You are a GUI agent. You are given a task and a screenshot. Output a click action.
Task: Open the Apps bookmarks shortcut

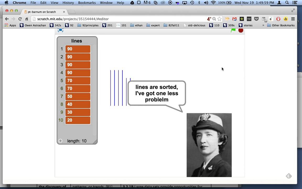tap(10, 25)
